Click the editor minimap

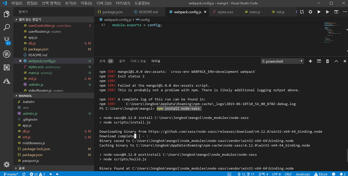point(334,33)
